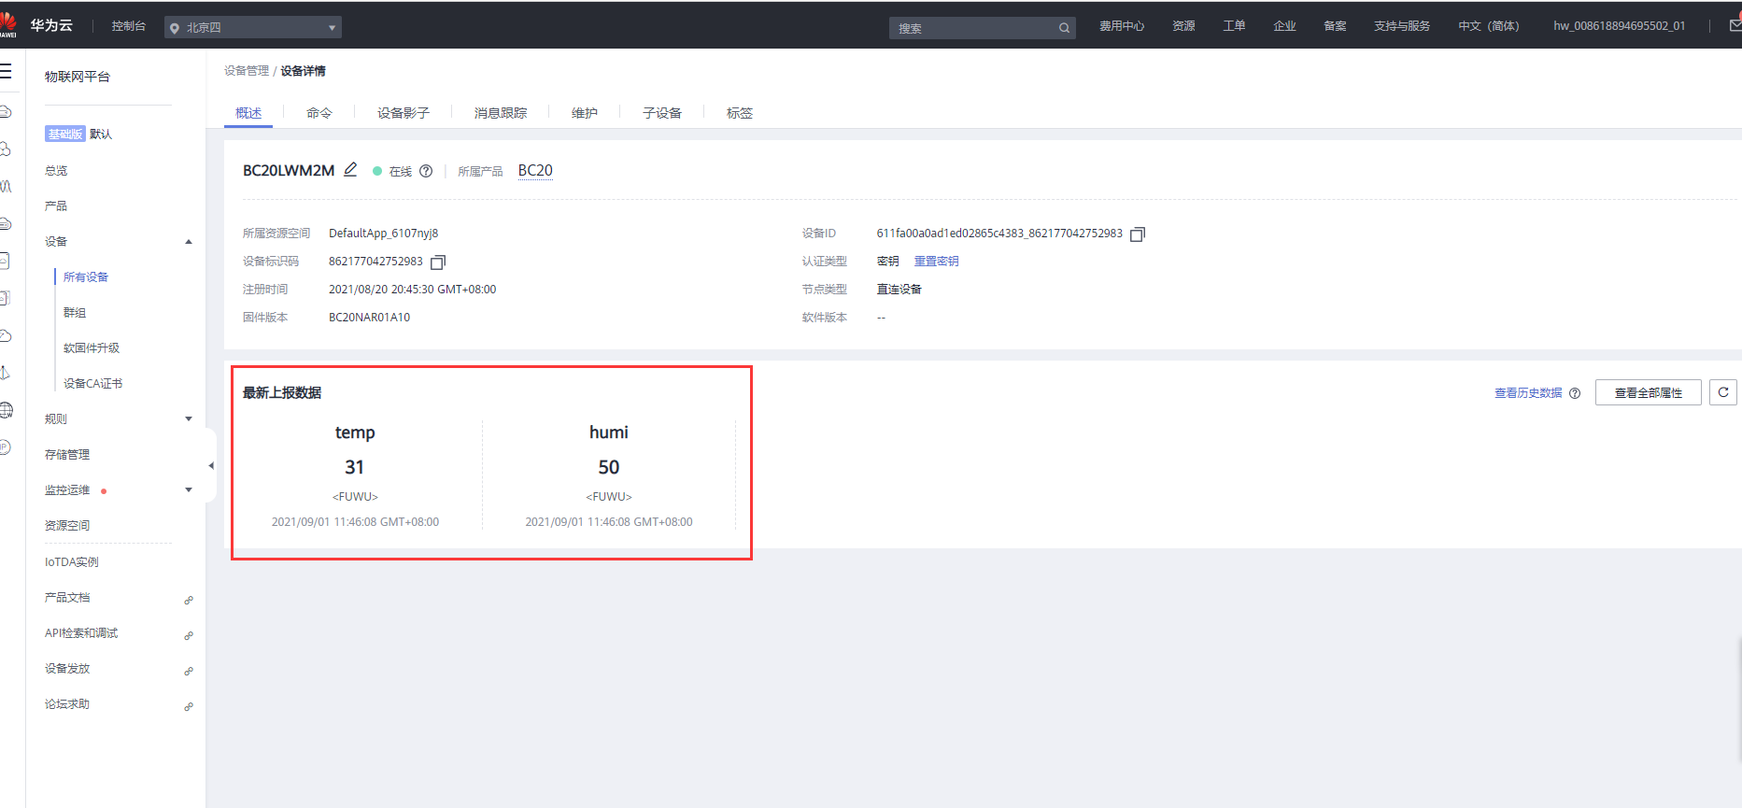Switch to the 命令 tab
The width and height of the screenshot is (1742, 808).
pos(319,113)
